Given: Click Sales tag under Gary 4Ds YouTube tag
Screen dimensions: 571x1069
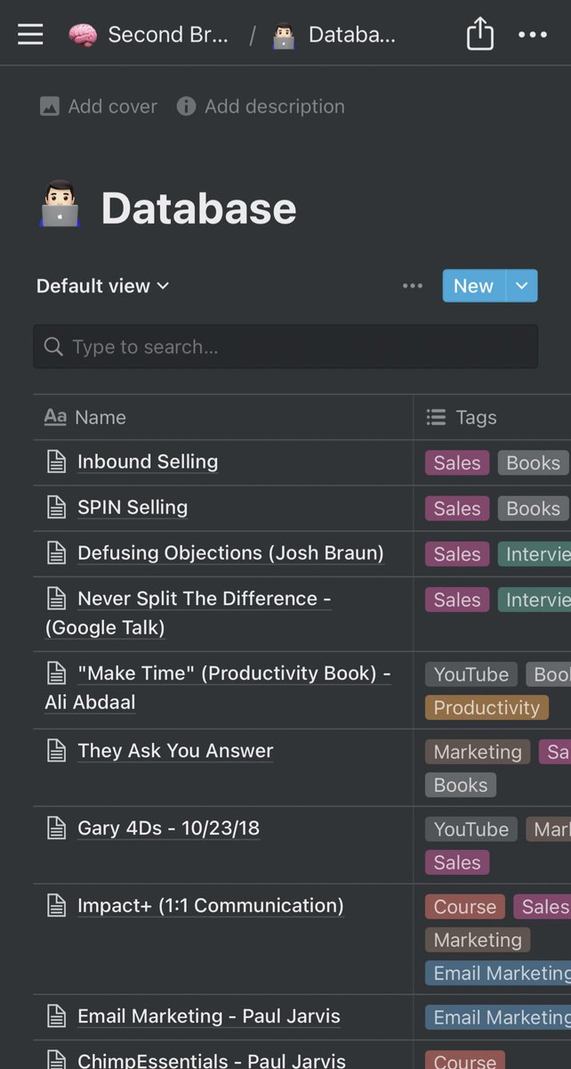Looking at the screenshot, I should (x=457, y=862).
